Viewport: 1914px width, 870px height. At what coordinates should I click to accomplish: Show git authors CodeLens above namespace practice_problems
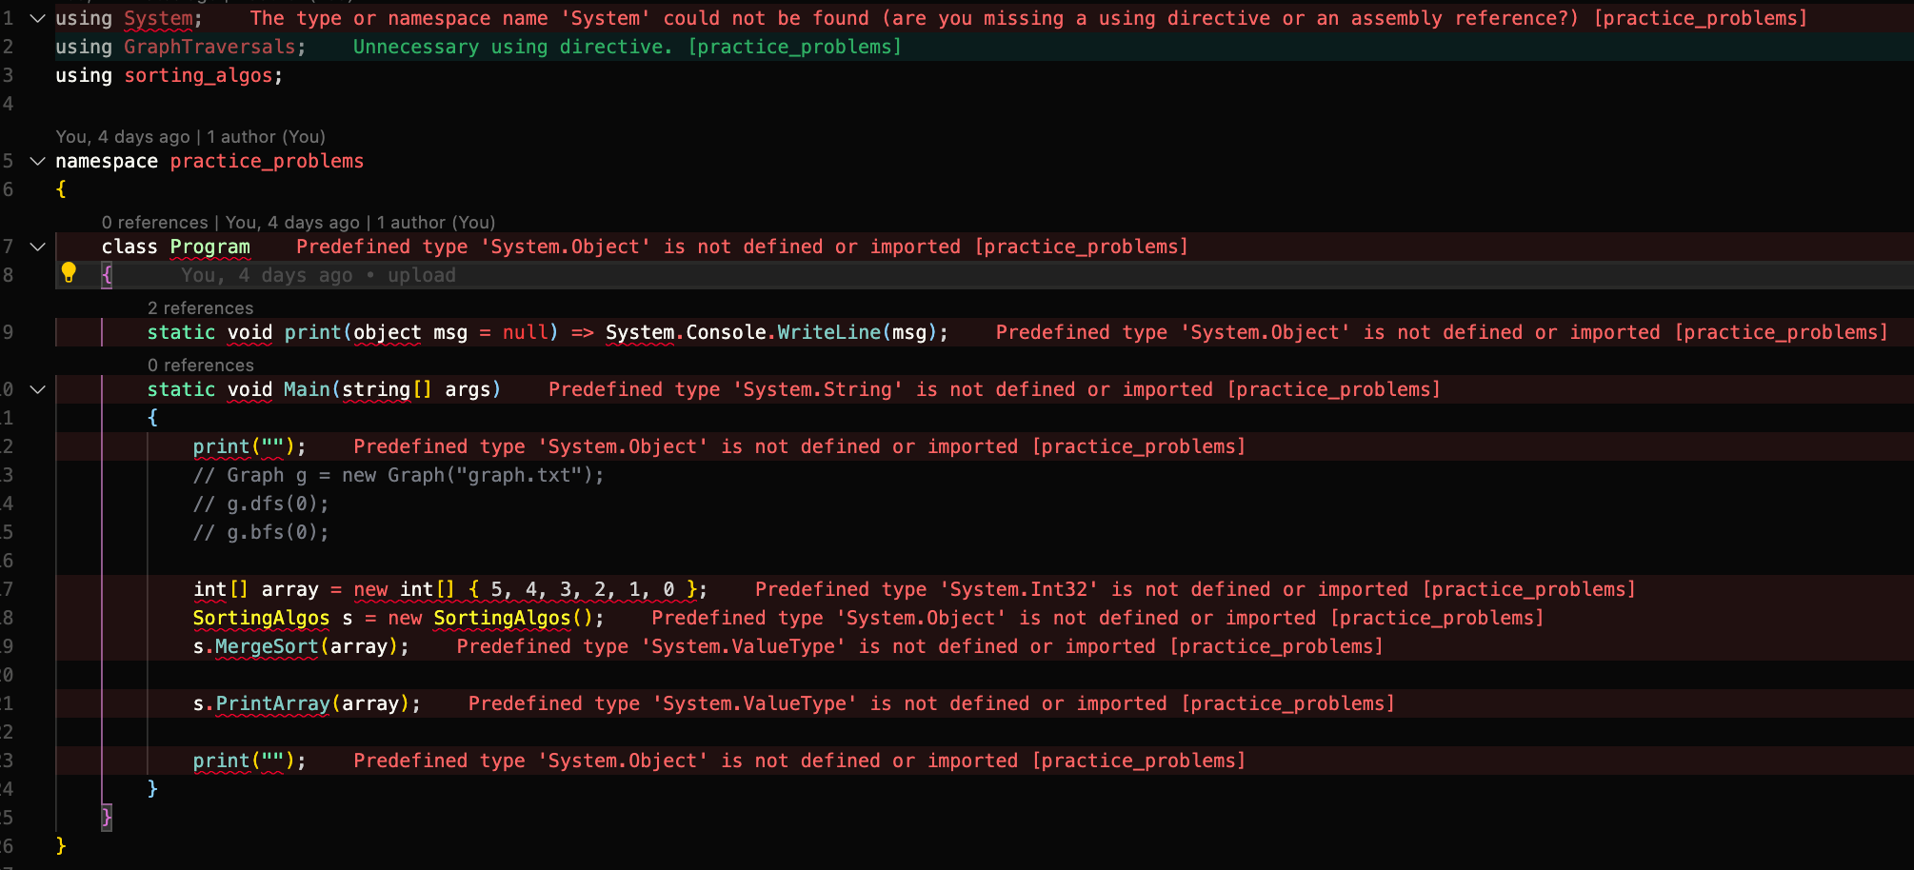190,137
